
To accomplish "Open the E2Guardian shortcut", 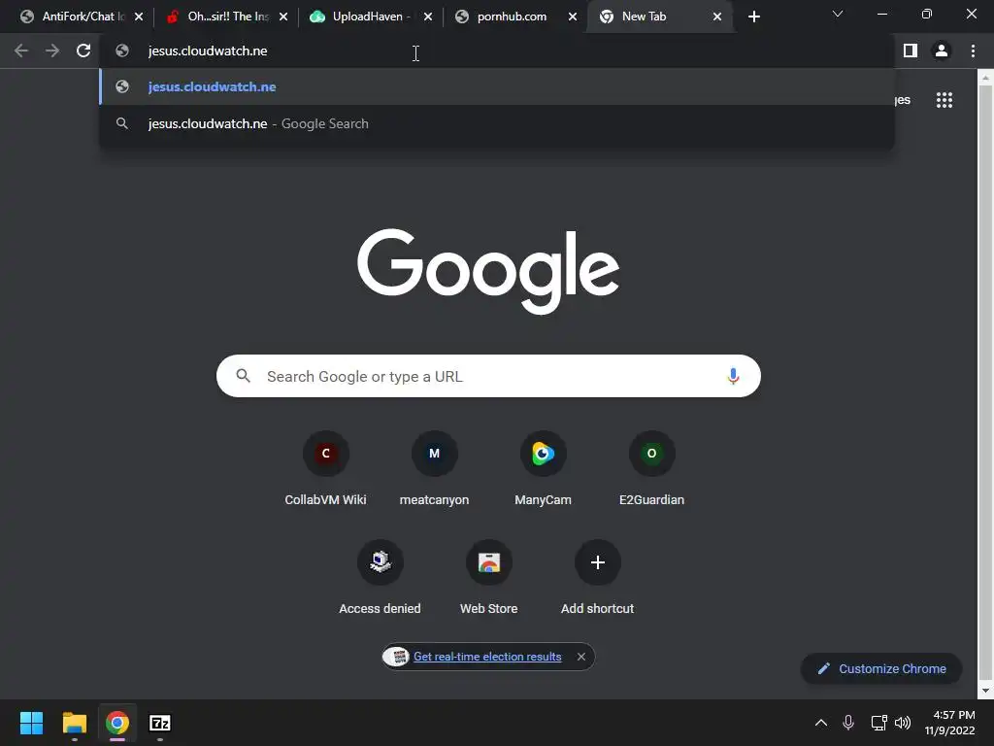I will pyautogui.click(x=651, y=469).
